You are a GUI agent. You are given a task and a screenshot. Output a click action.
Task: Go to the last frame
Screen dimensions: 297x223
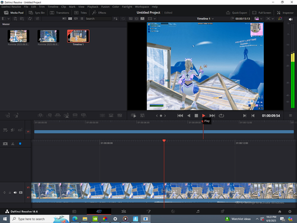pyautogui.click(x=212, y=115)
